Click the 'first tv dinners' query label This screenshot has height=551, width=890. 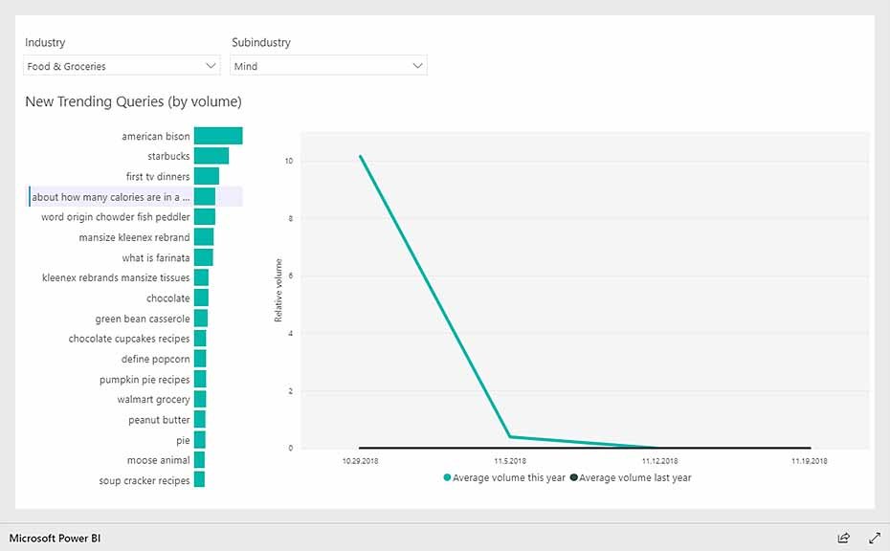coord(158,177)
